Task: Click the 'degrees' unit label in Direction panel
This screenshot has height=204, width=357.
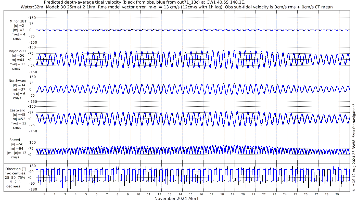Action: (13, 186)
